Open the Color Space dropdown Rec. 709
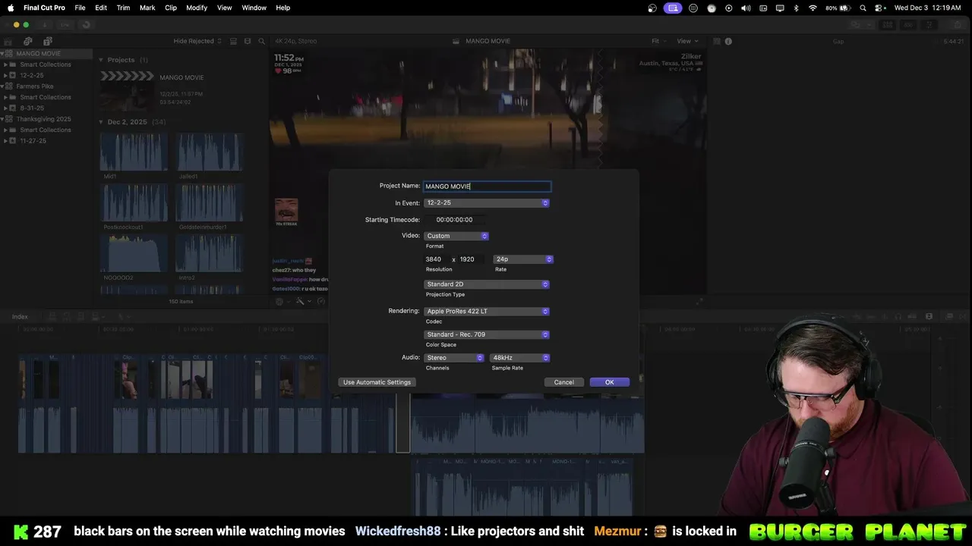This screenshot has width=972, height=546. pos(487,334)
